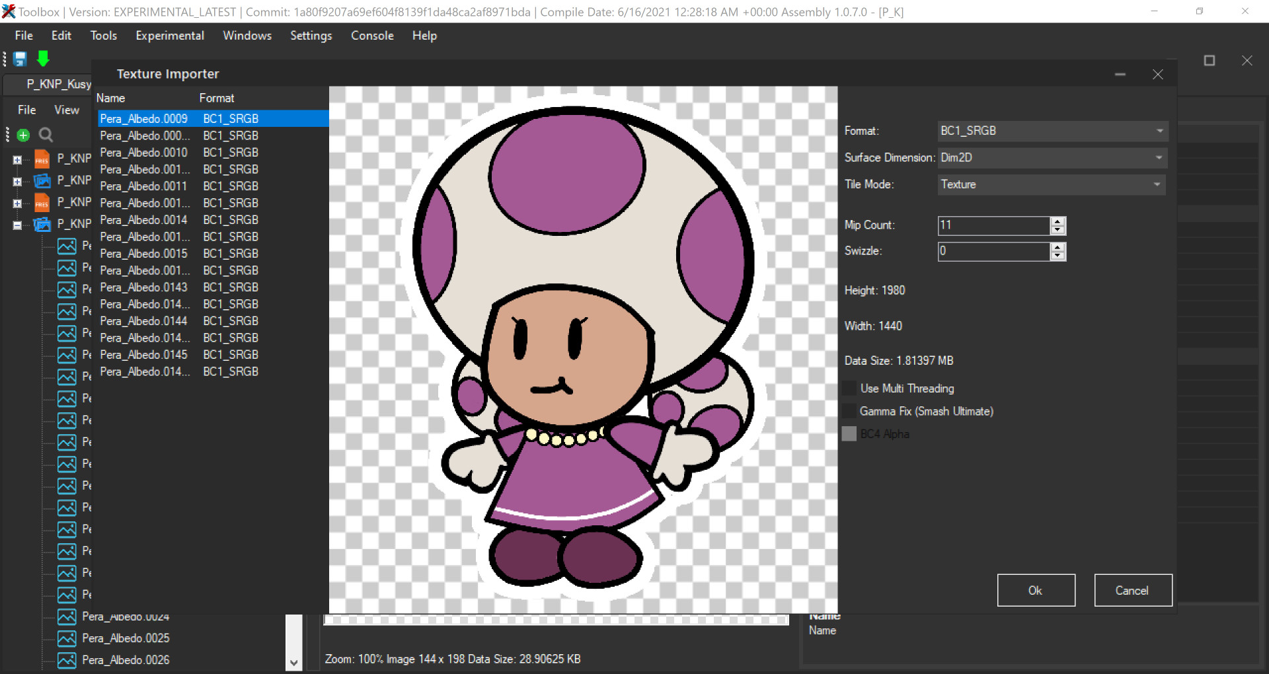Click the thumbnail icon beside Pera_Albedo.0024

click(x=68, y=617)
